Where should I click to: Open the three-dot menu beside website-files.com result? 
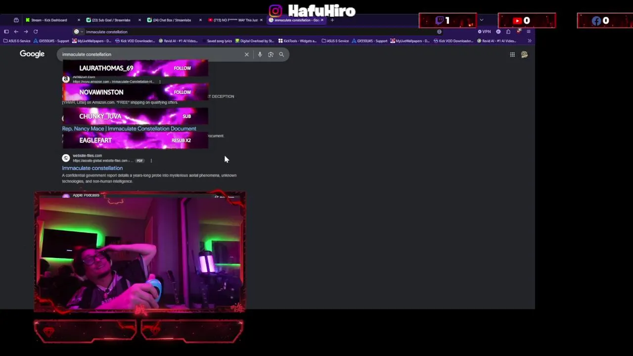(151, 161)
